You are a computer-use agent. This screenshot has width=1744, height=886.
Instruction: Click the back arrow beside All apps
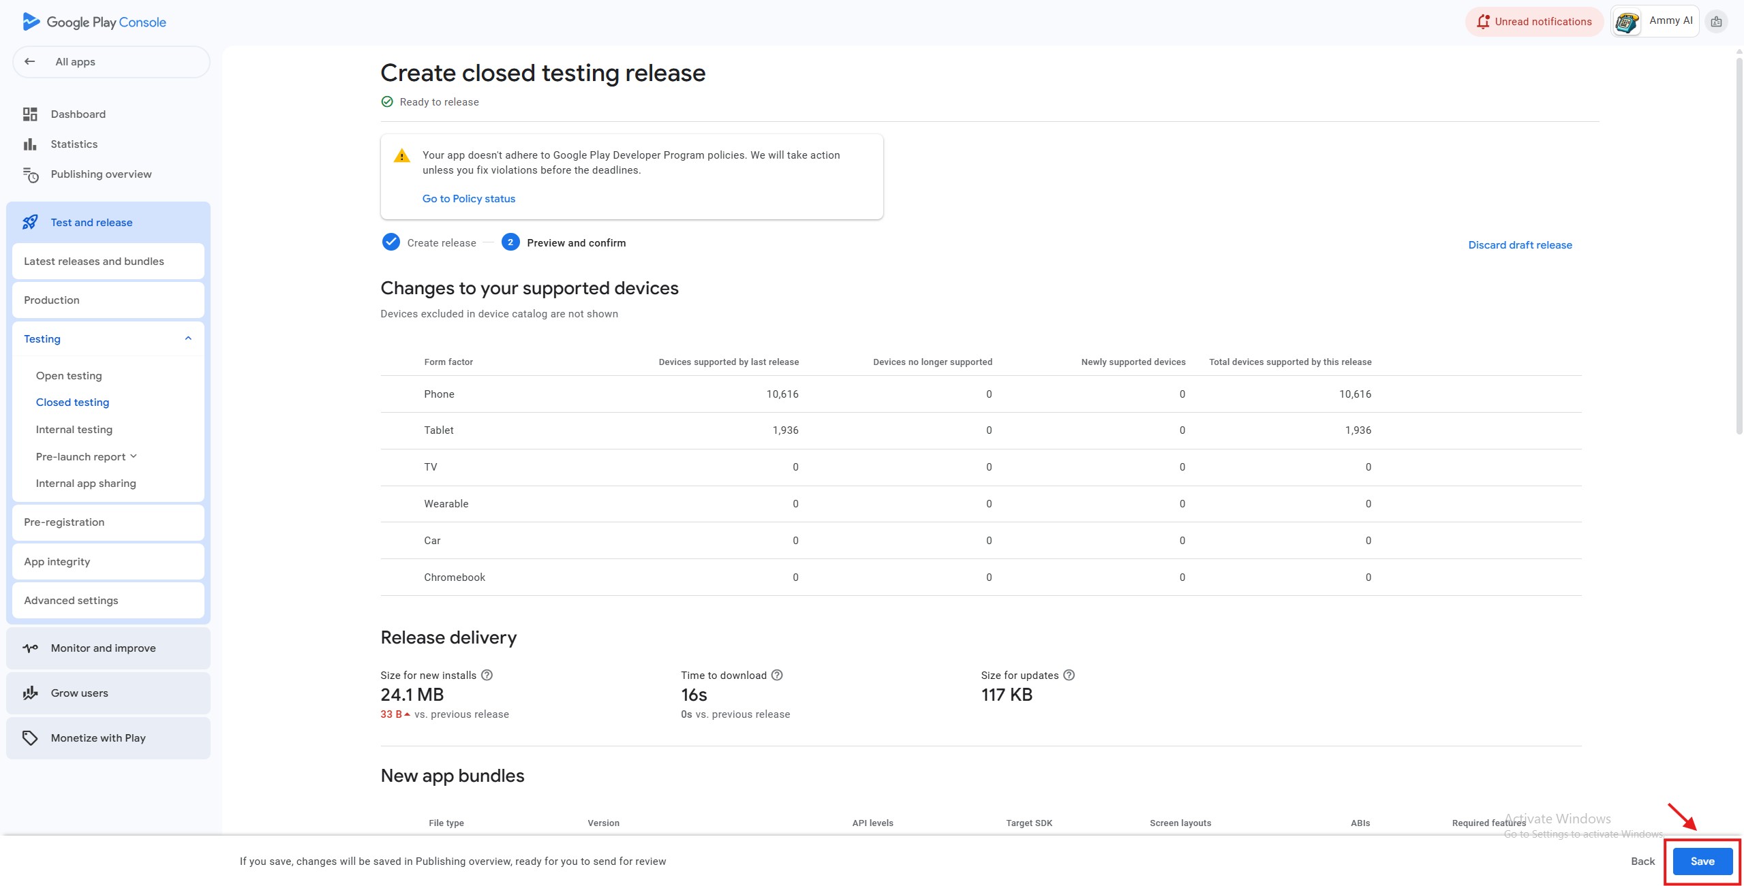click(x=30, y=61)
